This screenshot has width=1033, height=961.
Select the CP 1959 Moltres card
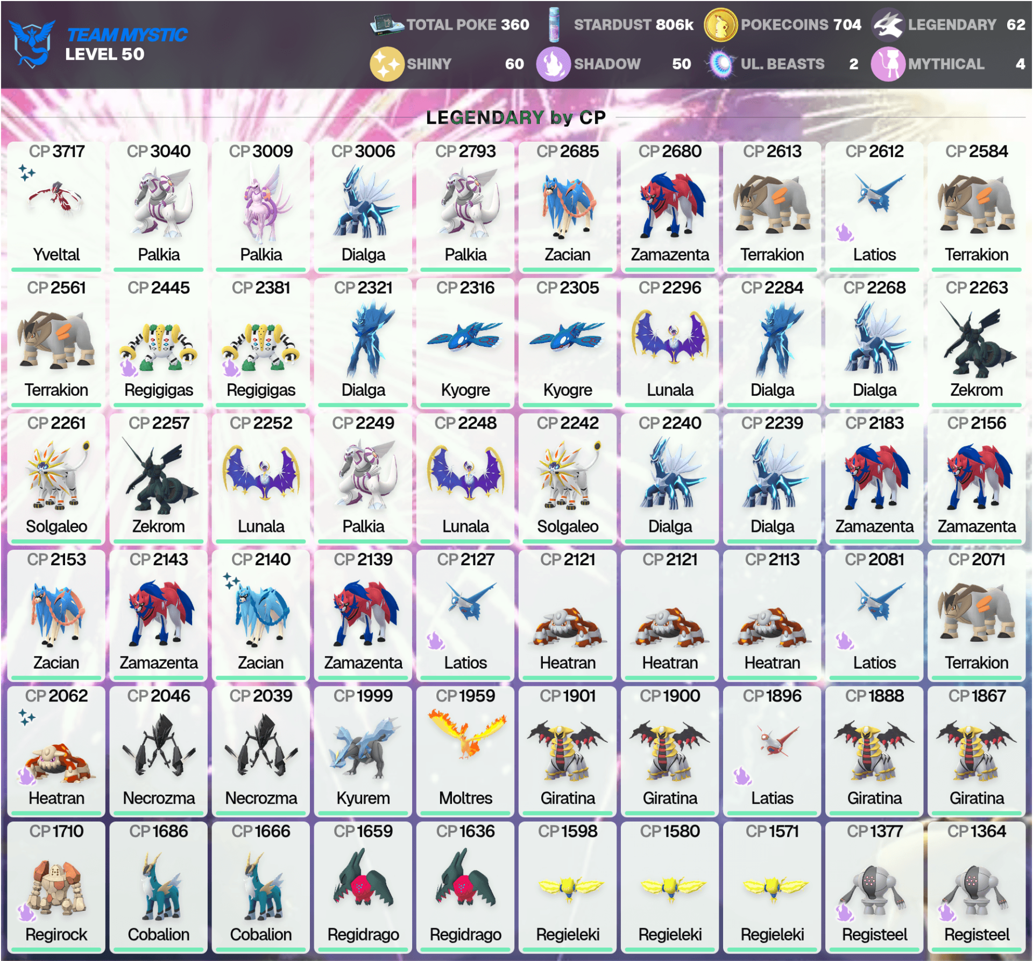click(x=465, y=750)
